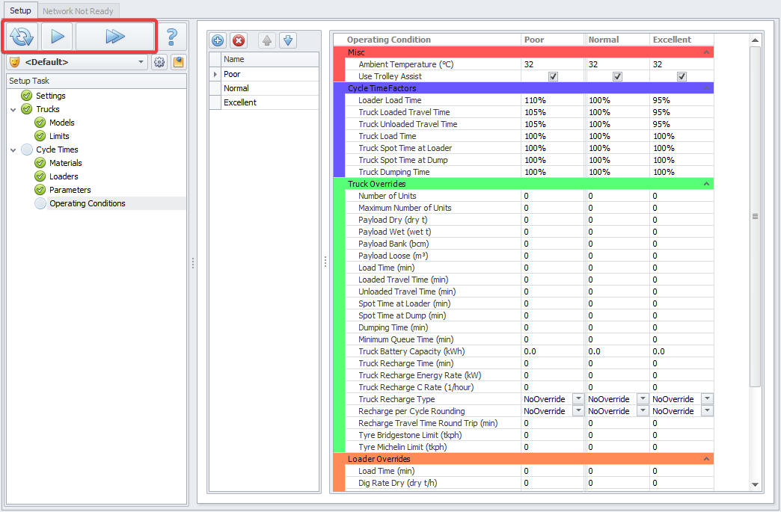Screen dimensions: 781x512
Task: Uncheck Use Trolley Assist for Poor
Action: pos(554,76)
